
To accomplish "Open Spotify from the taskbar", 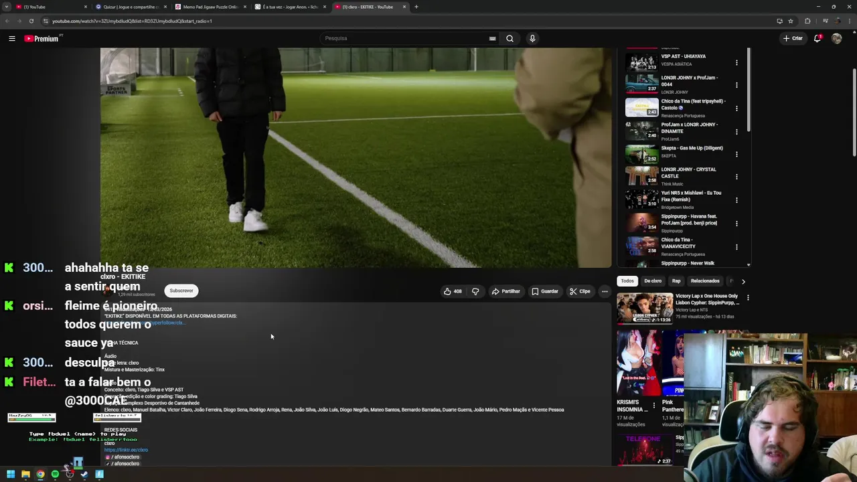I will (55, 475).
